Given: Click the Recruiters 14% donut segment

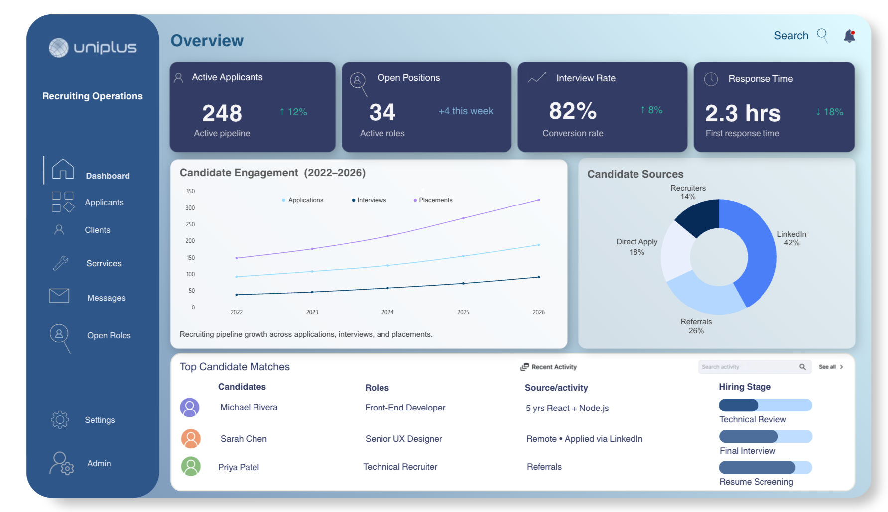Looking at the screenshot, I should (x=701, y=216).
